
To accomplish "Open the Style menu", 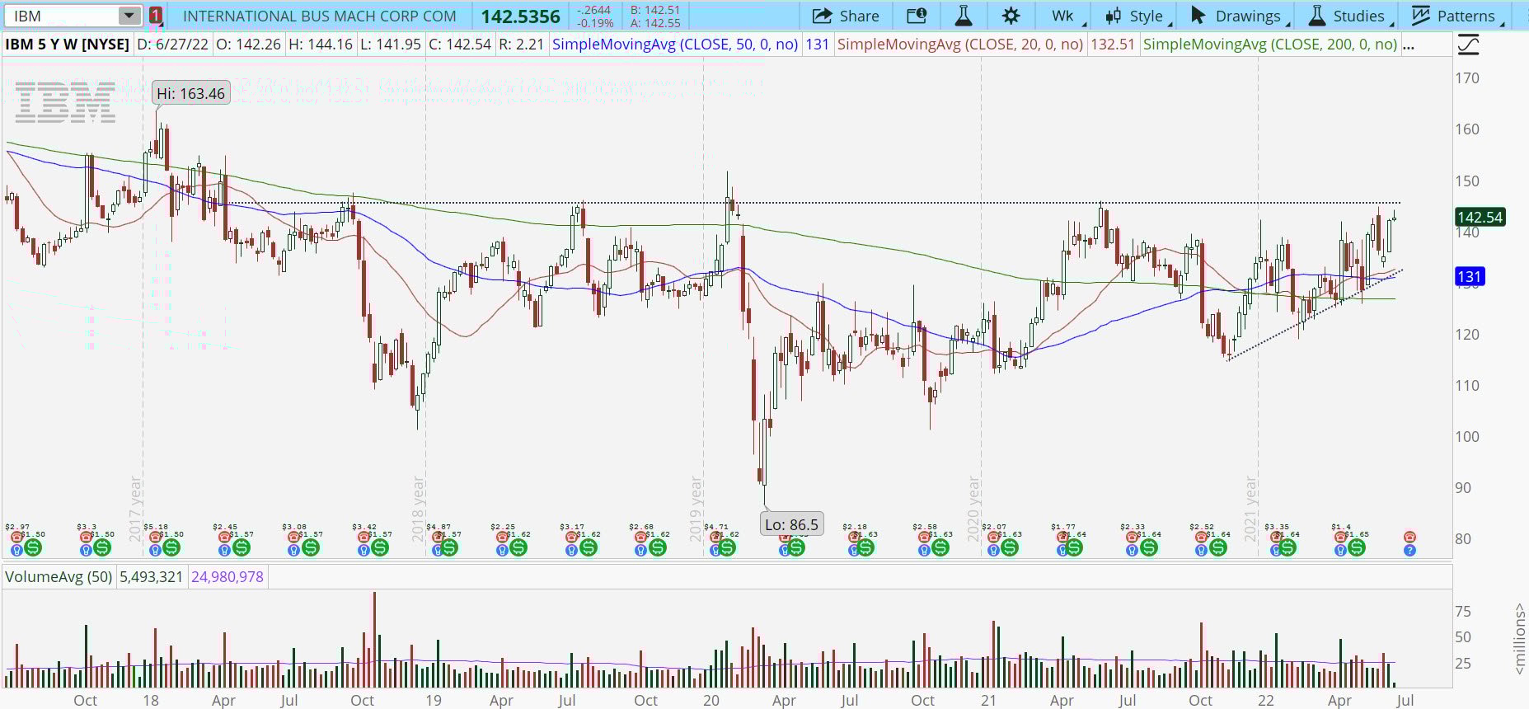I will click(x=1136, y=16).
